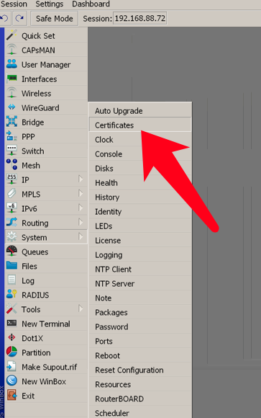Toggle the Safe Mode button
This screenshot has width=261, height=418.
54,19
